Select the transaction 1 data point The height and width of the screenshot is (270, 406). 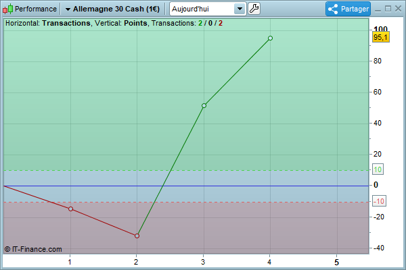(x=70, y=209)
